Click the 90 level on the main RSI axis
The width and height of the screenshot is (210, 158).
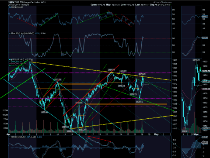tap(174, 10)
